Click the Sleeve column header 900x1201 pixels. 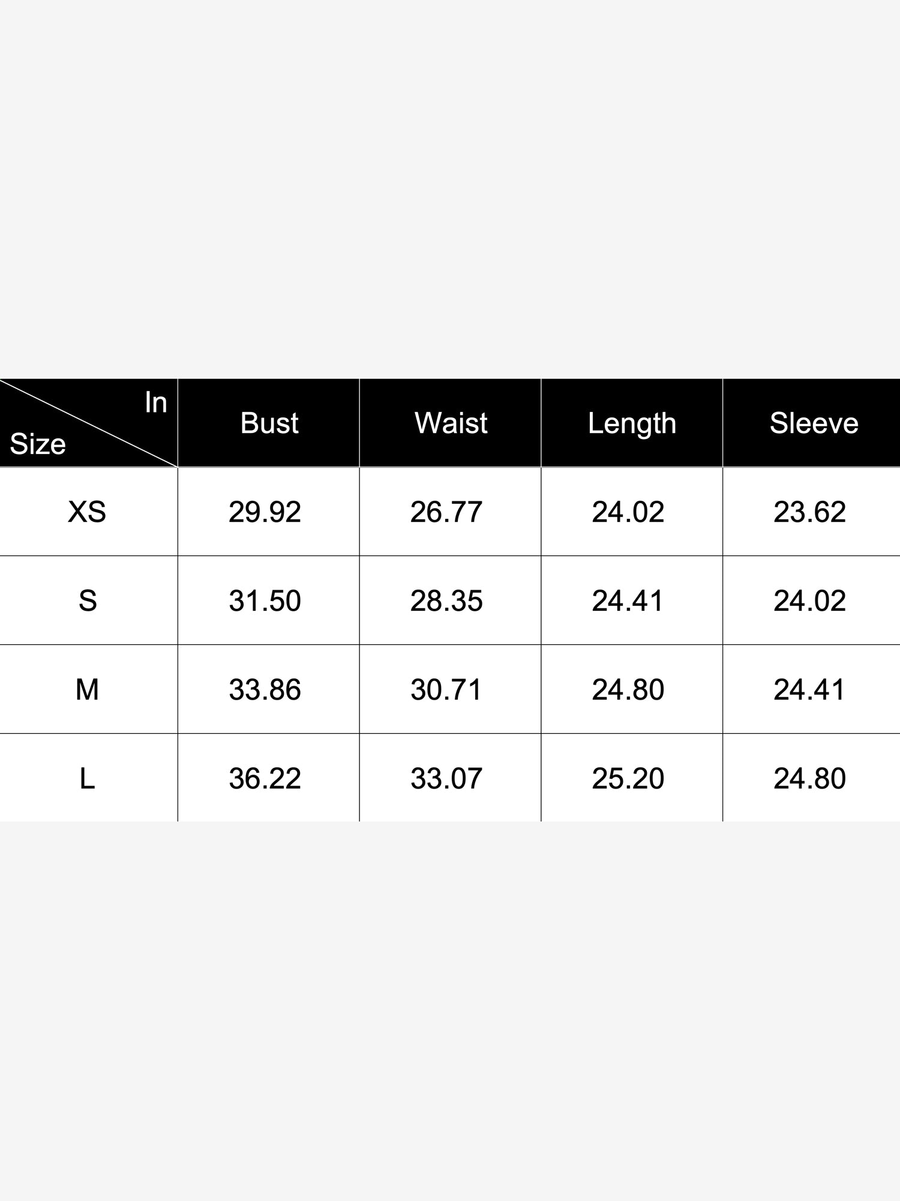(x=814, y=423)
